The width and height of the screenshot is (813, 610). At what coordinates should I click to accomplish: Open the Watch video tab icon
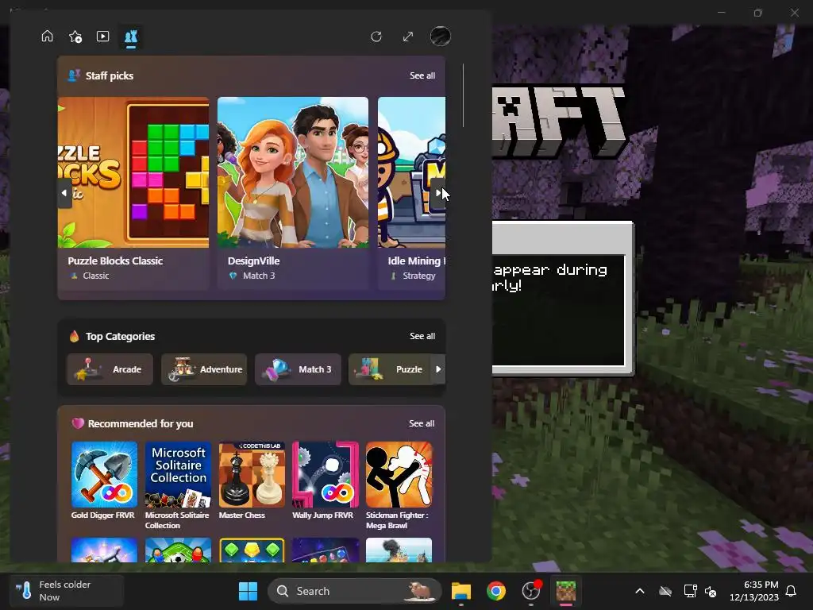(102, 37)
